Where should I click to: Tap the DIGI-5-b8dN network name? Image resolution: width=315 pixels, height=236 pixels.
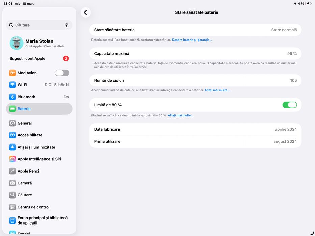coord(56,85)
